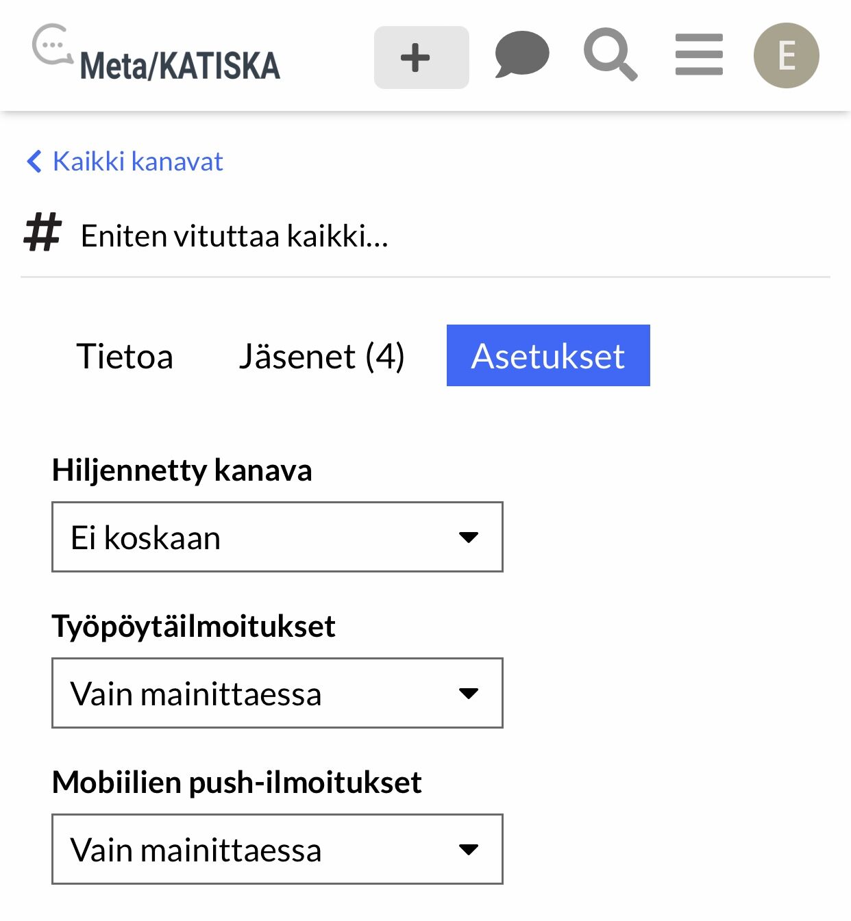Select the Asetukset tab
Viewport: 851px width, 921px height.
pyautogui.click(x=547, y=356)
